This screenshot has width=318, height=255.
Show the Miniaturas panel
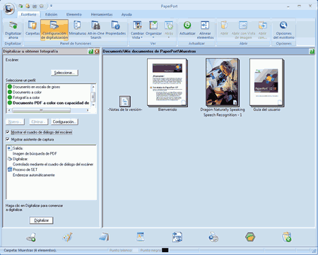pos(78,28)
